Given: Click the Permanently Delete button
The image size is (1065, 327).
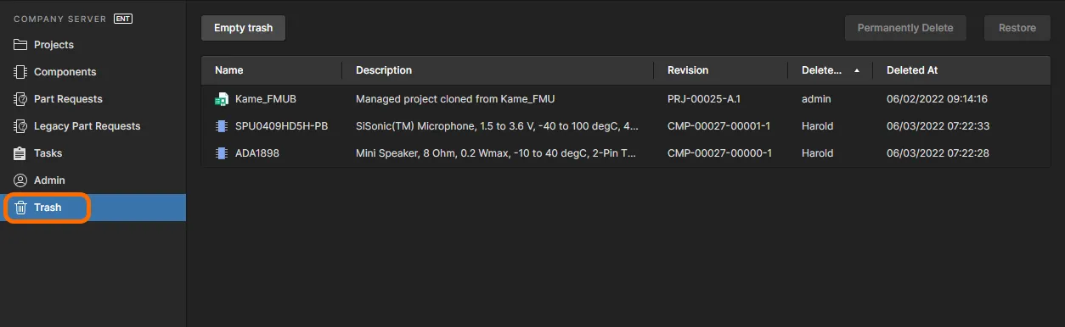Looking at the screenshot, I should click(905, 28).
